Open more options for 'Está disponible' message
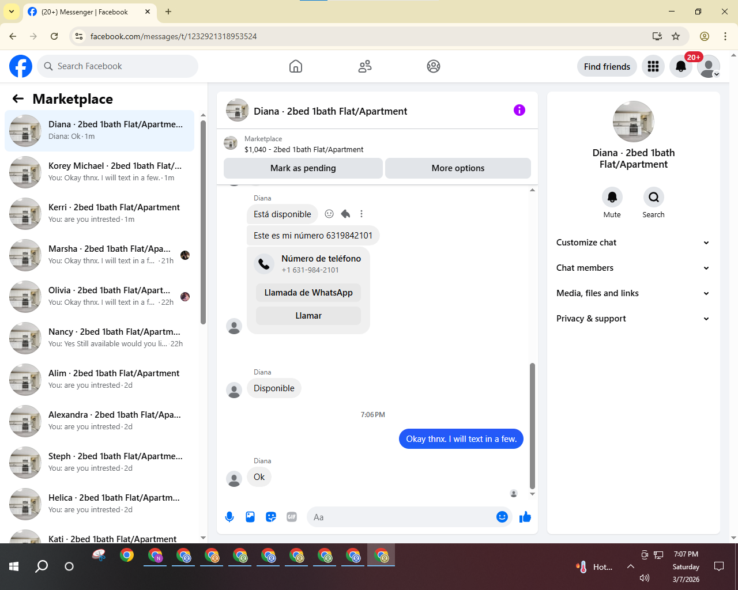The width and height of the screenshot is (738, 590). click(x=362, y=214)
